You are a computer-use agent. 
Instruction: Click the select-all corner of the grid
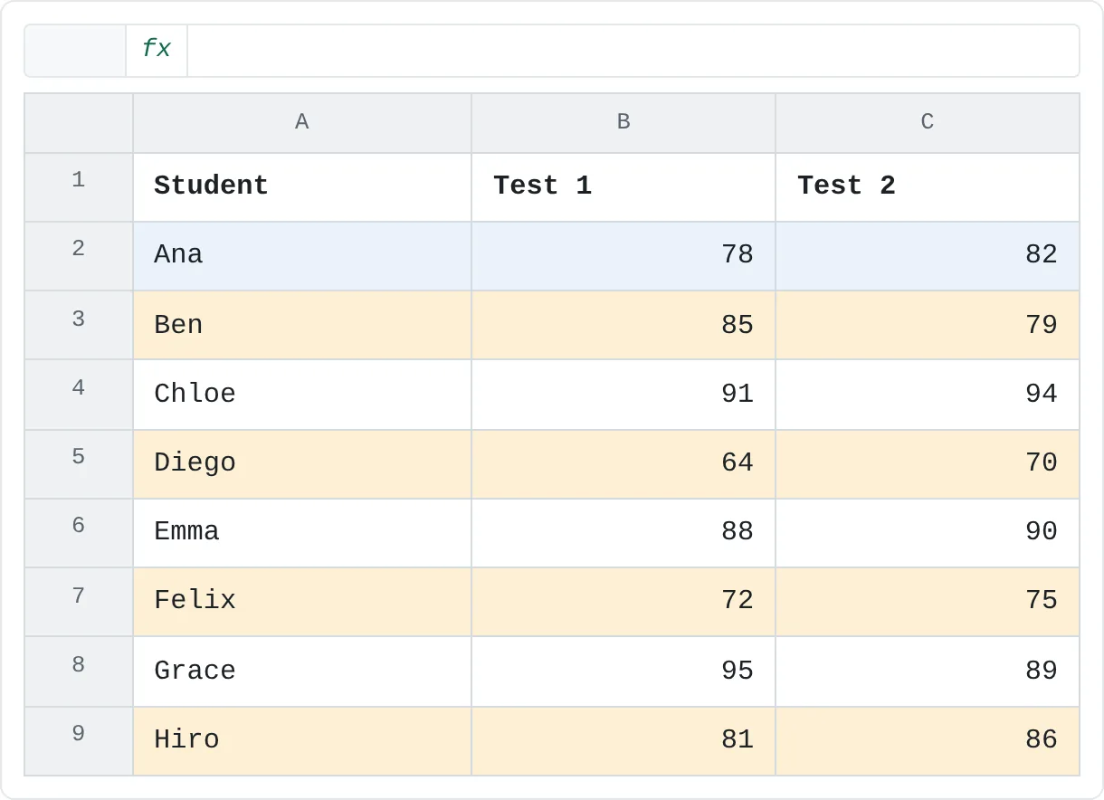[79, 123]
